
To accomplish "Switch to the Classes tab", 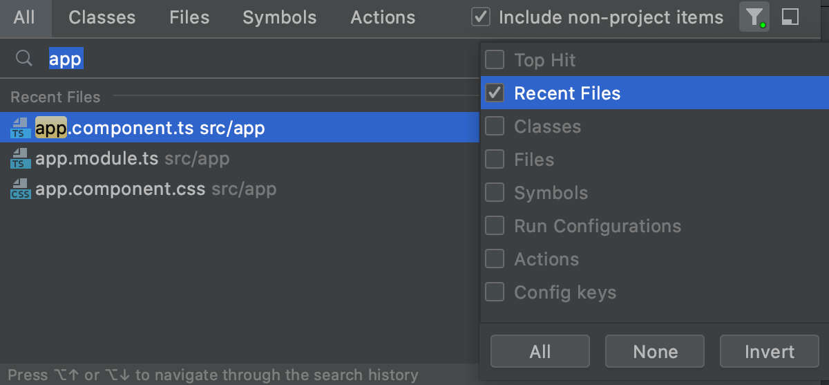I will pyautogui.click(x=102, y=18).
